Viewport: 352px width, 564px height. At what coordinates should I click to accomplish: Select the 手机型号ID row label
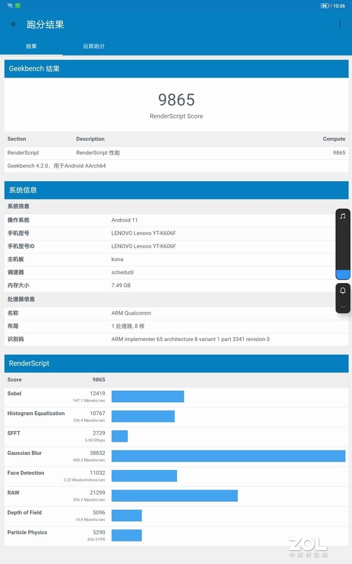coord(21,246)
